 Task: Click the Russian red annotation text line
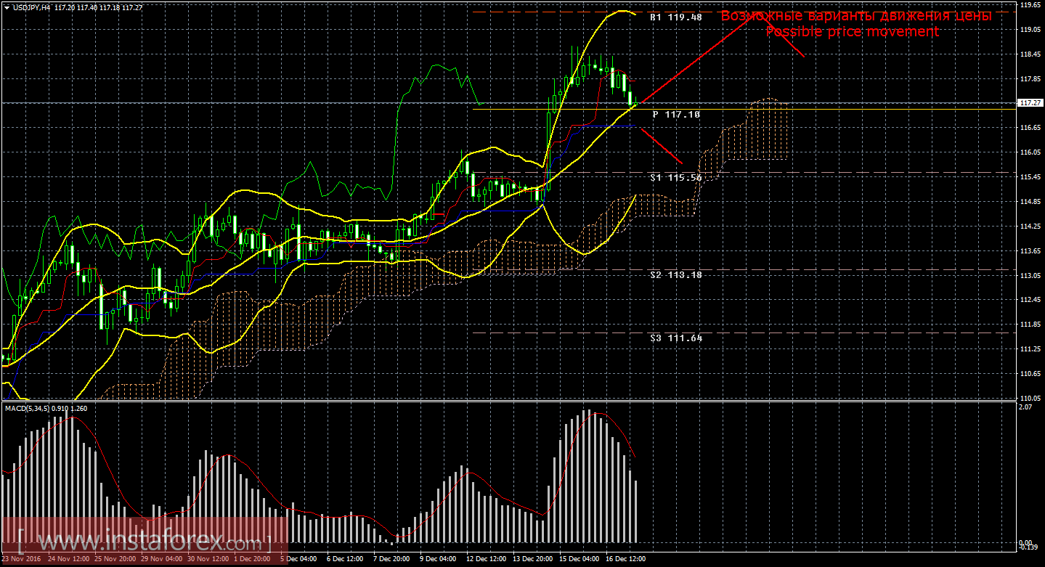pos(855,15)
